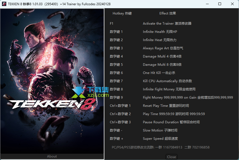Click the Close button at bottom

pos(172,157)
